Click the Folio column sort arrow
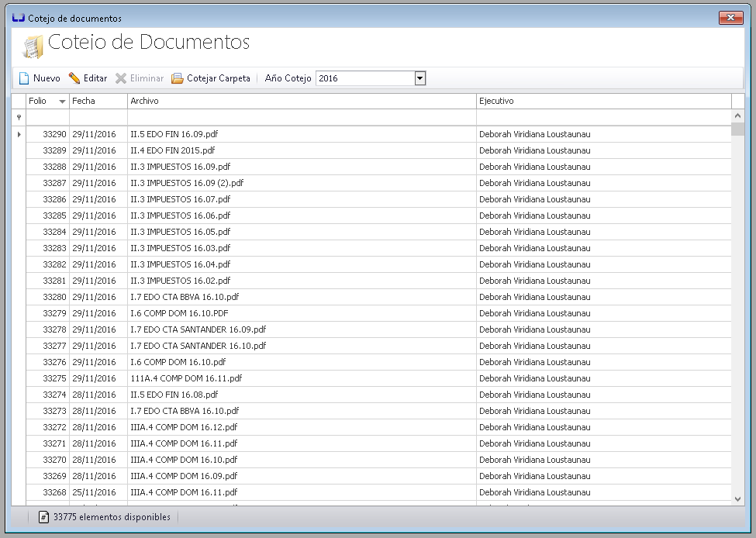The image size is (756, 538). pyautogui.click(x=62, y=102)
